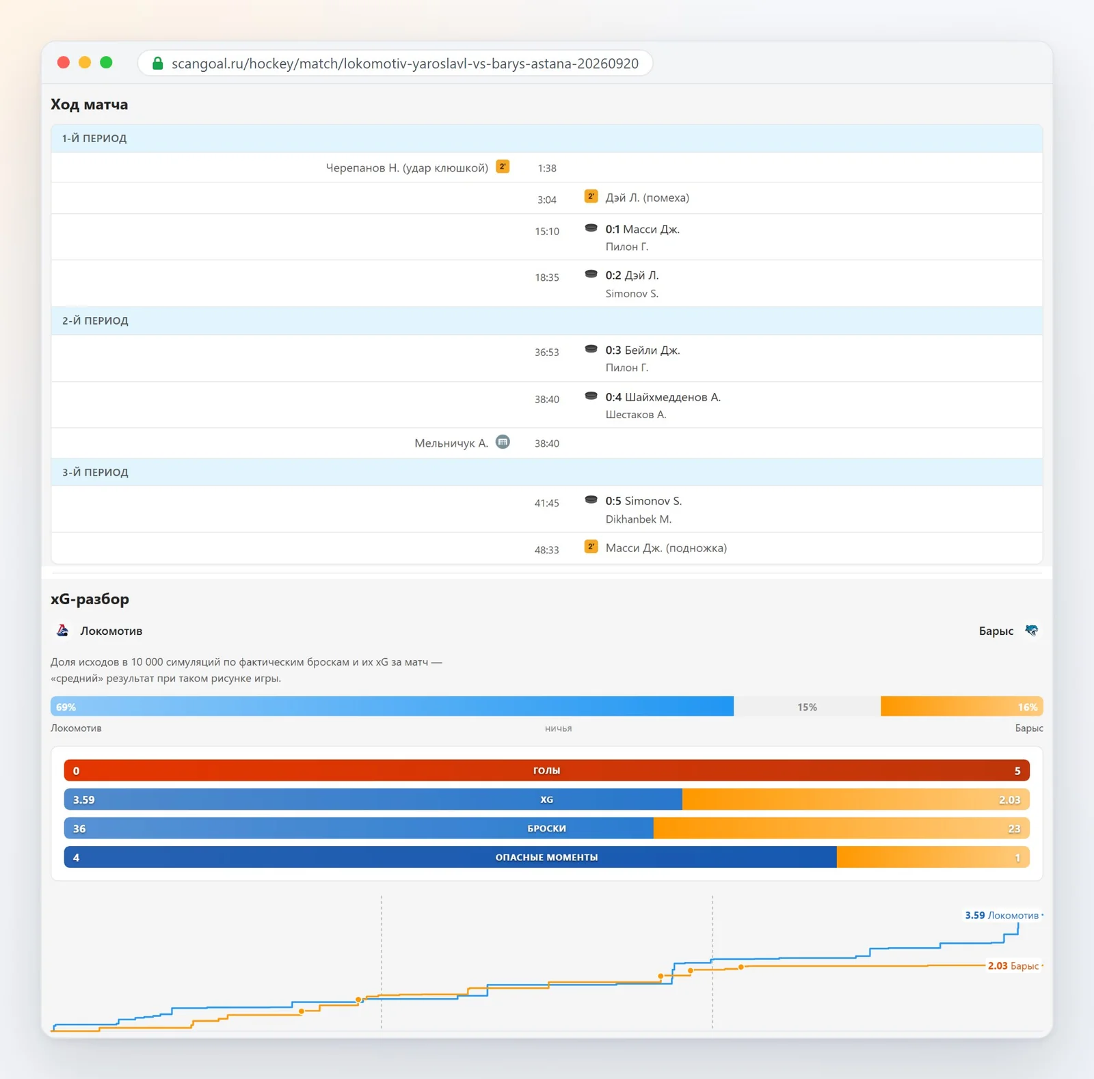
Task: Click the БРОСКИ stat bar label
Action: coord(547,828)
